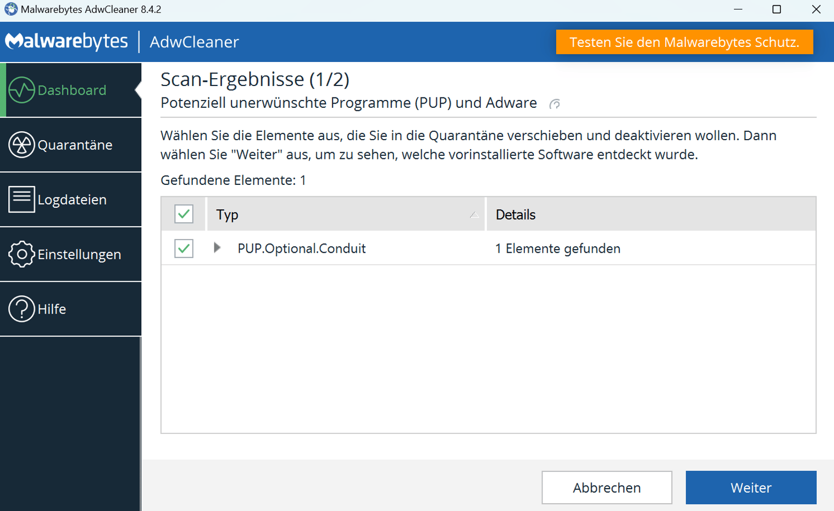Switch to the Quarantäne sidebar tab
Image resolution: width=834 pixels, height=511 pixels.
[x=70, y=145]
